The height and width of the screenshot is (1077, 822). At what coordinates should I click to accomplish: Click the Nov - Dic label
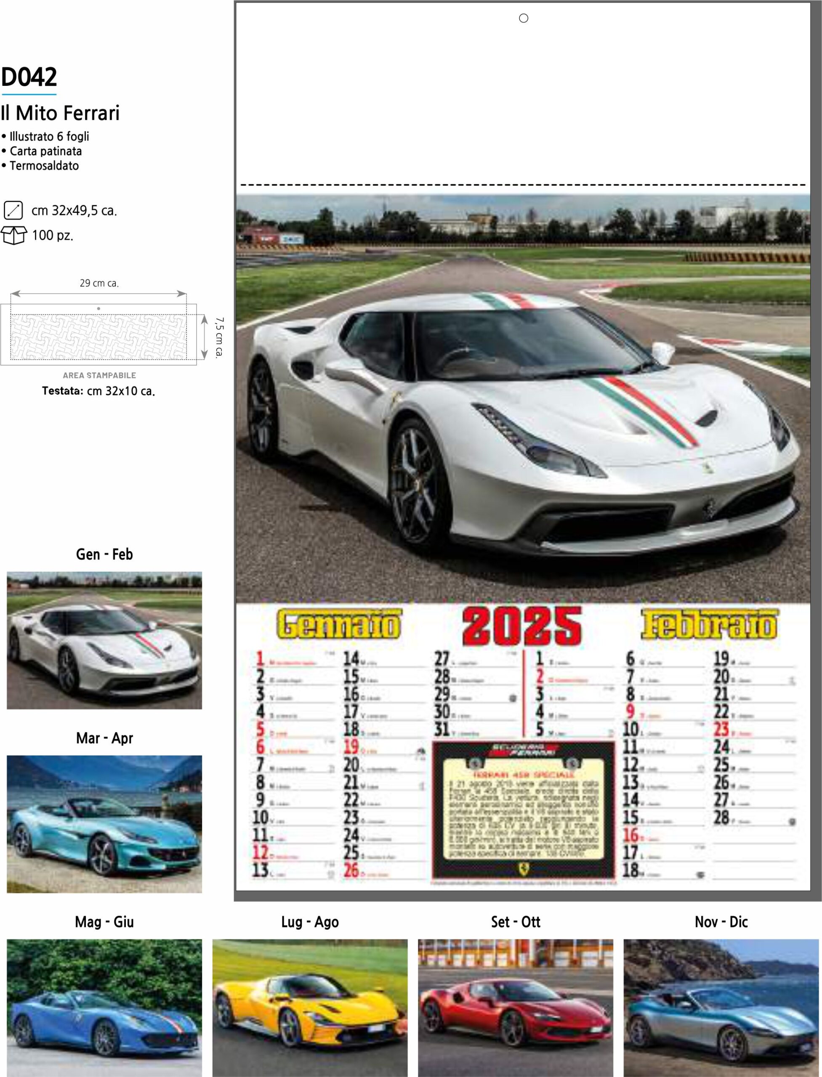(x=721, y=922)
